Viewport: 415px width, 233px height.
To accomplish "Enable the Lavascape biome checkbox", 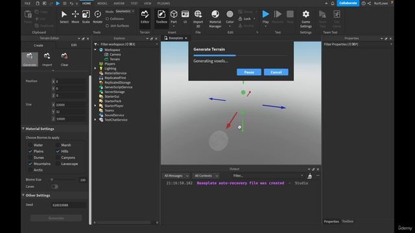I will coord(58,164).
